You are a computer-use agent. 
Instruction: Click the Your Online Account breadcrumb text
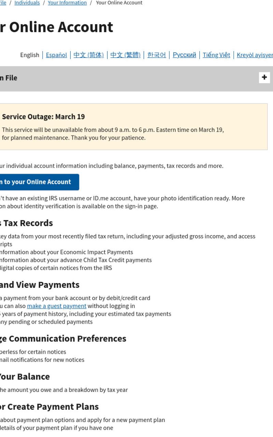click(119, 3)
